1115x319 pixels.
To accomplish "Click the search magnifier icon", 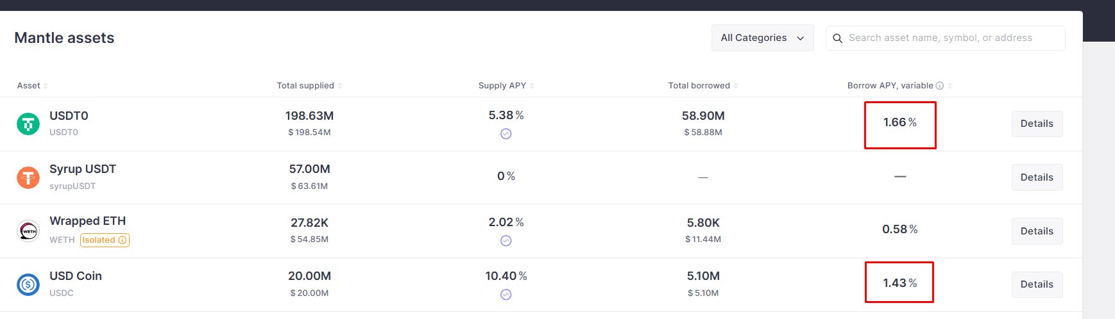I will (837, 38).
